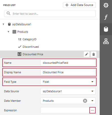Collapse the Products table node
The height and width of the screenshot is (115, 112).
(8, 32)
